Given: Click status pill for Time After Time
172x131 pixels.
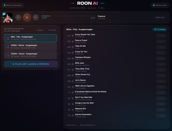Looking at the screenshot, I should pos(161,70).
